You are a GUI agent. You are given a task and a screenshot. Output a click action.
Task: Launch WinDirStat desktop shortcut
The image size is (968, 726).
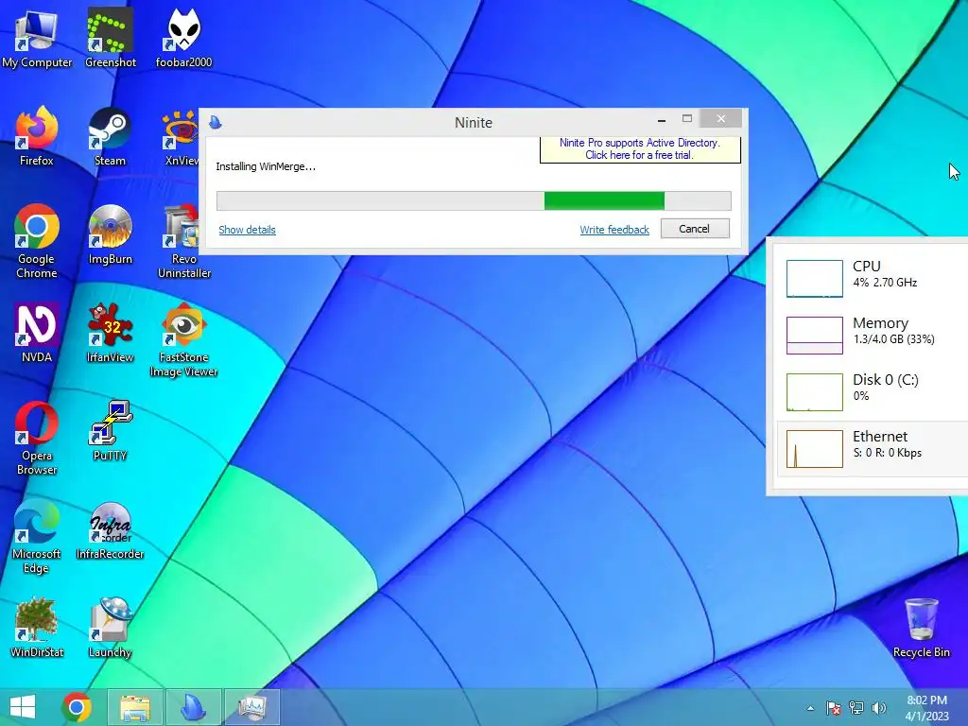[37, 628]
